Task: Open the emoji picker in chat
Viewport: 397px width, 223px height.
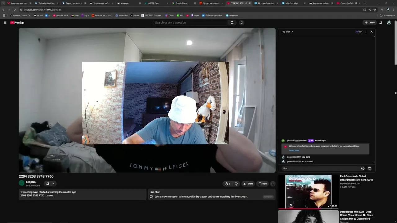Action: pyautogui.click(x=363, y=168)
